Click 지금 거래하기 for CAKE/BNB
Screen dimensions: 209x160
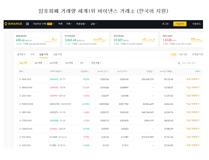(193, 129)
